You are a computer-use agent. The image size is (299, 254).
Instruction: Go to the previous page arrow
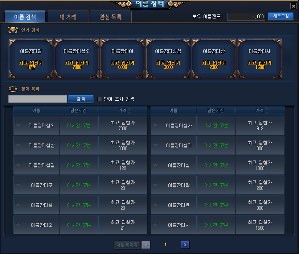point(146,245)
